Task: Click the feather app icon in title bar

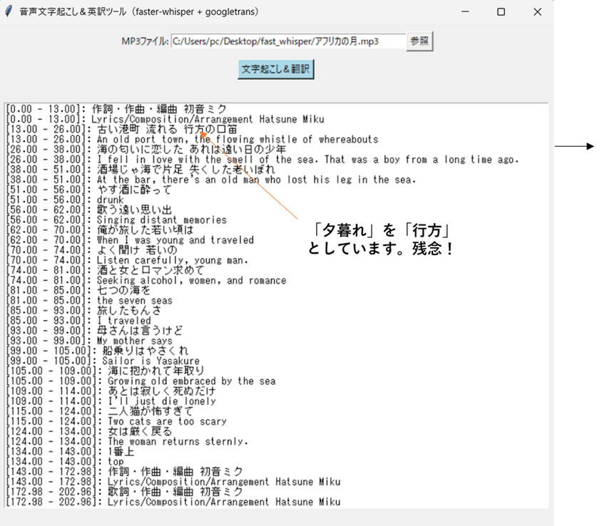Action: [9, 12]
